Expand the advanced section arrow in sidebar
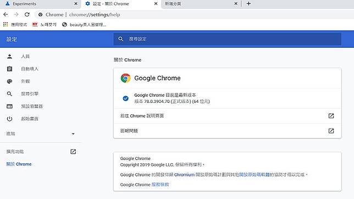Viewport: 354px width, 199px height. coord(73,134)
